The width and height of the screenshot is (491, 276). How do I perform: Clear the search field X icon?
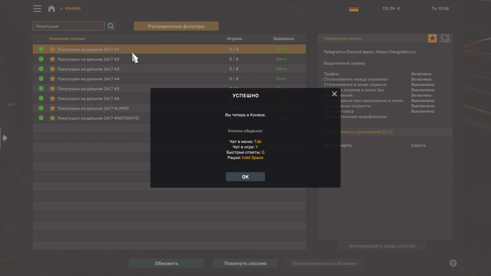click(x=100, y=26)
